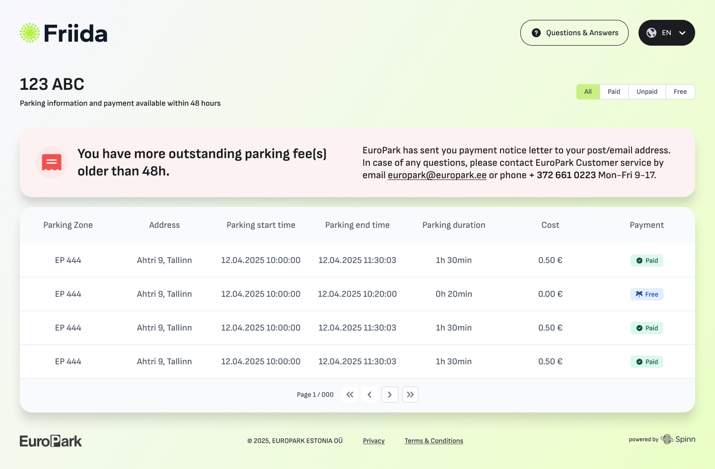
Task: Click the Friida wordmark text
Action: click(x=75, y=33)
